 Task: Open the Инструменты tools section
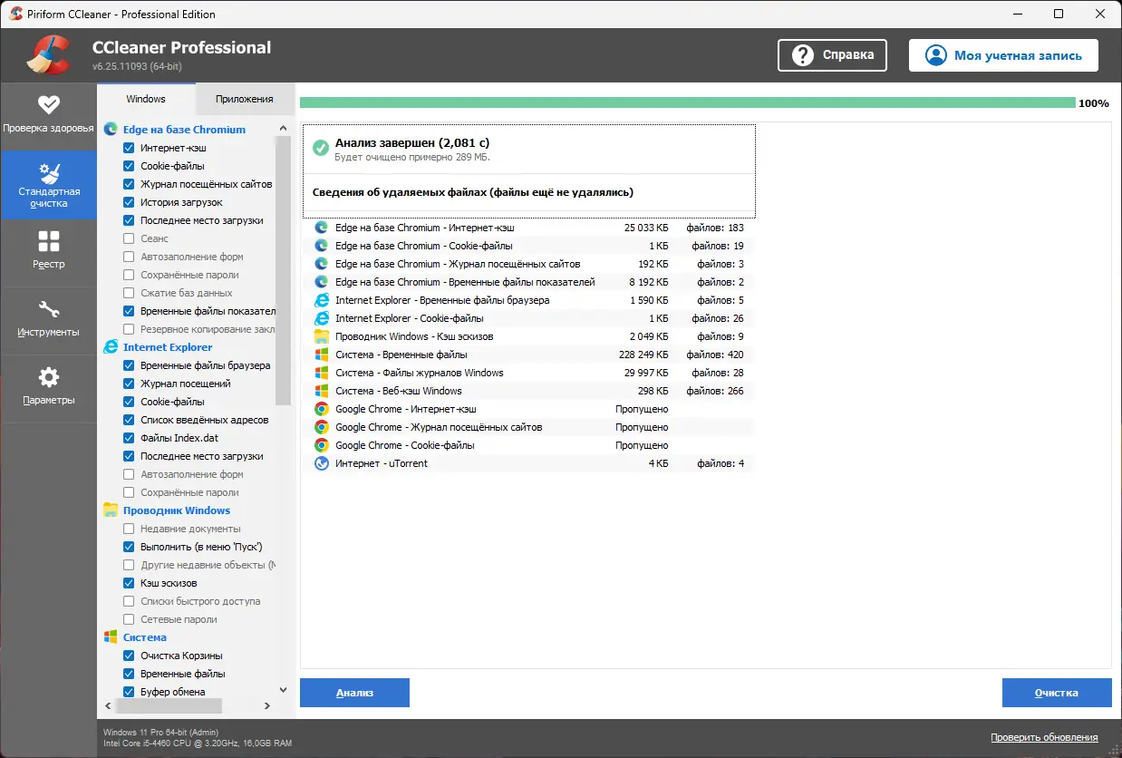pyautogui.click(x=48, y=320)
